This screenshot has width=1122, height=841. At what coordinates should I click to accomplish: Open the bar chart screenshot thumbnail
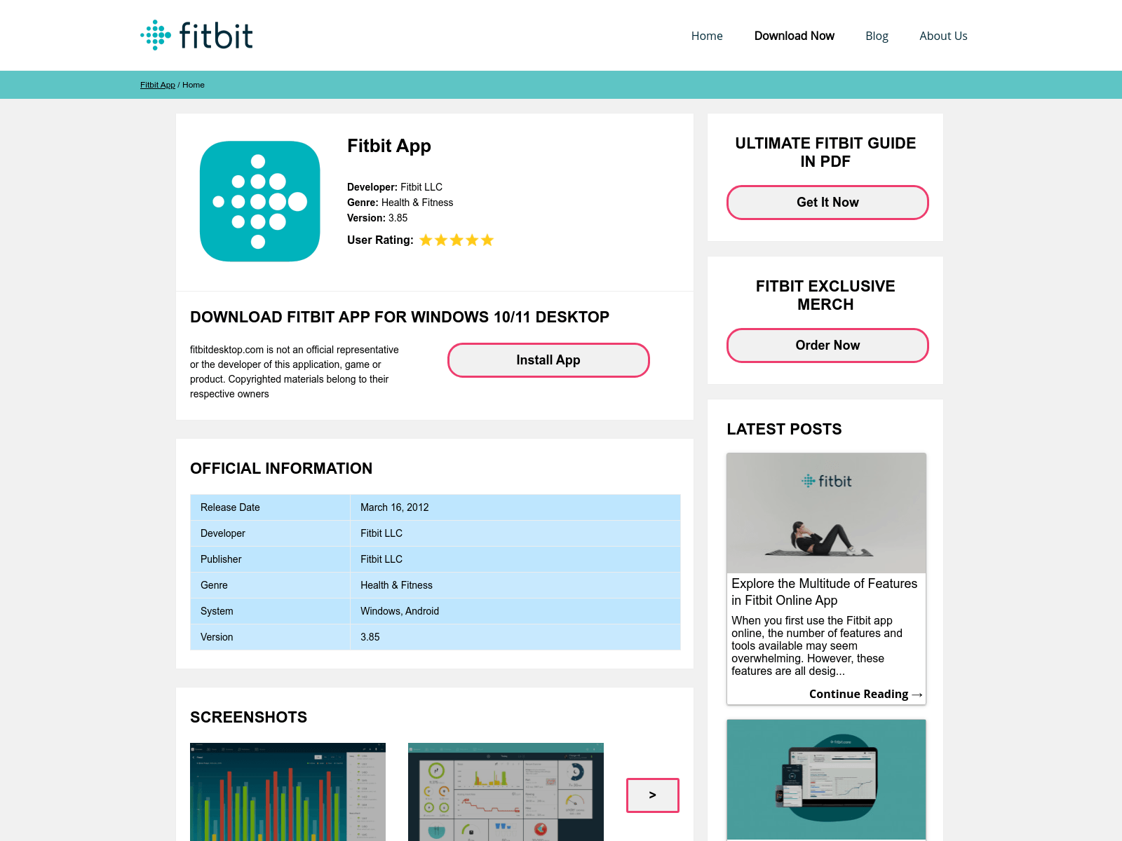[x=288, y=792]
